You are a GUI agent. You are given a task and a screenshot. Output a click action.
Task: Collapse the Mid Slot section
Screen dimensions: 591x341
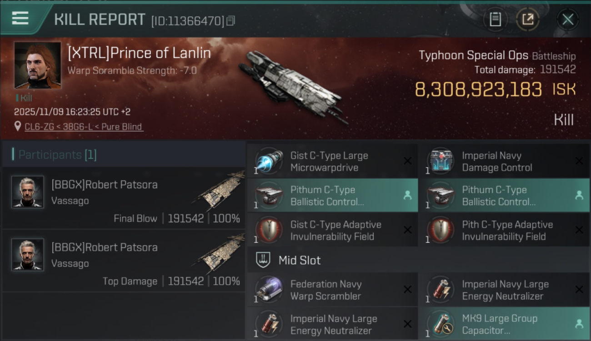(x=300, y=261)
